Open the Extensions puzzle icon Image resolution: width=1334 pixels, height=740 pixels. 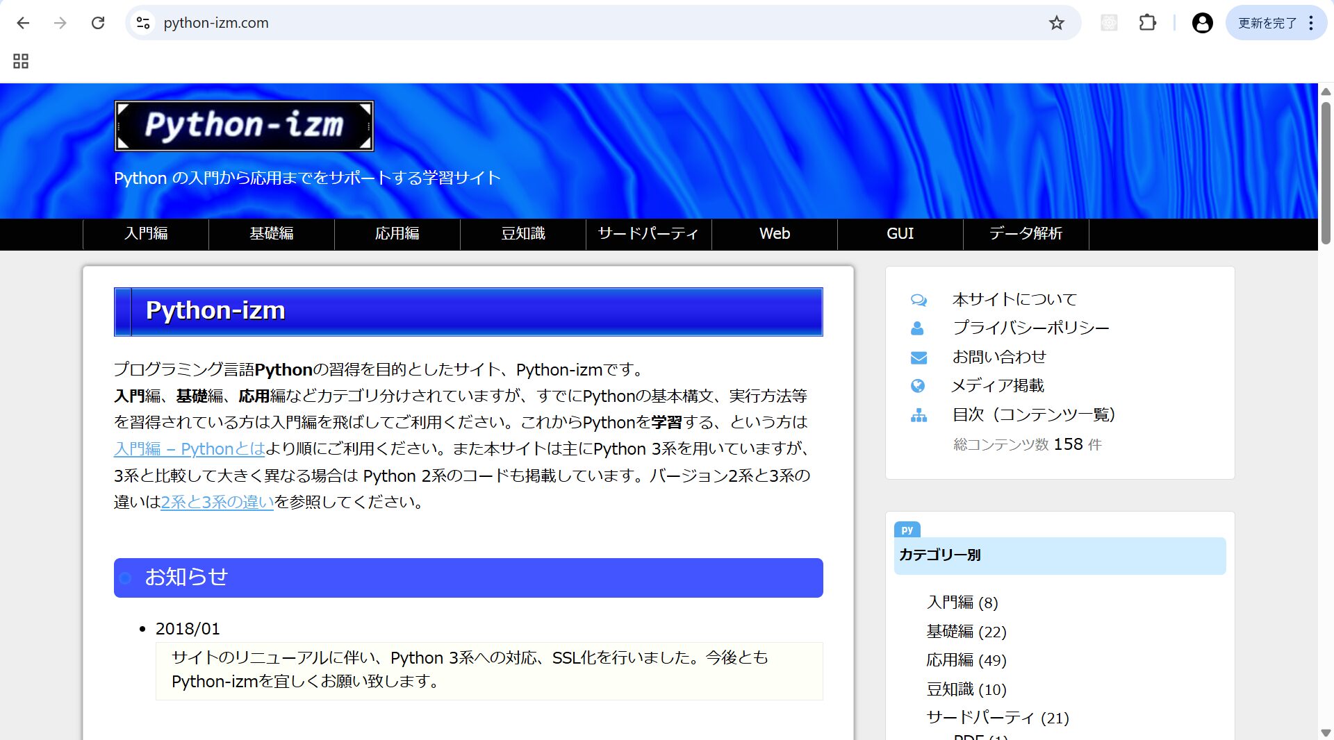(x=1148, y=23)
